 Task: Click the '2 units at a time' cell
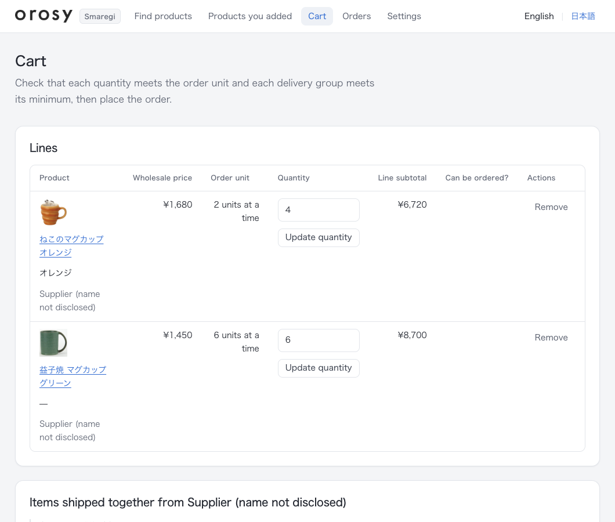[x=236, y=211]
